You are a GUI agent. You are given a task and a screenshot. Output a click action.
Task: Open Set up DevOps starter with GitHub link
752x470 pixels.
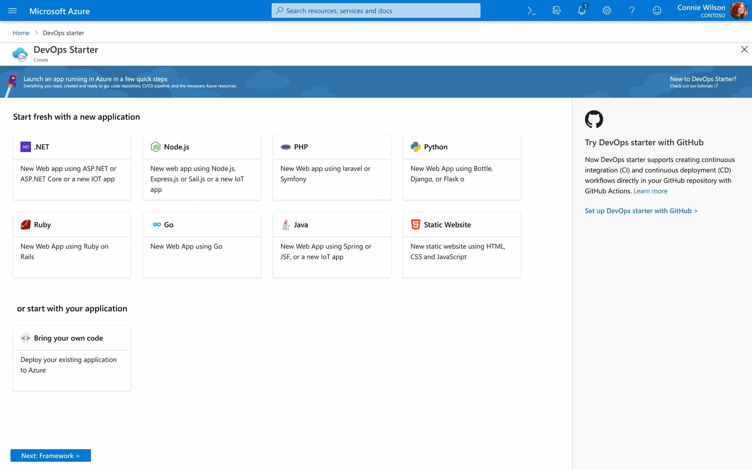(x=641, y=211)
